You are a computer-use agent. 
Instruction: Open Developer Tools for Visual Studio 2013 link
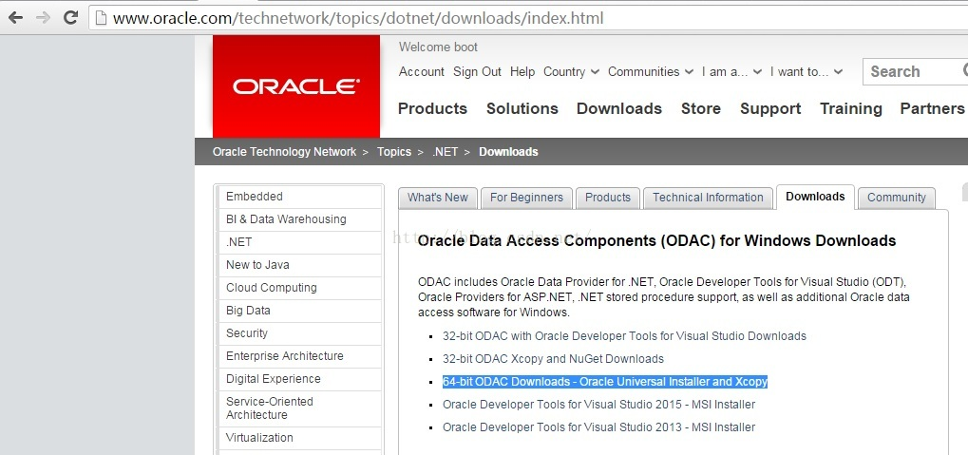(x=598, y=427)
